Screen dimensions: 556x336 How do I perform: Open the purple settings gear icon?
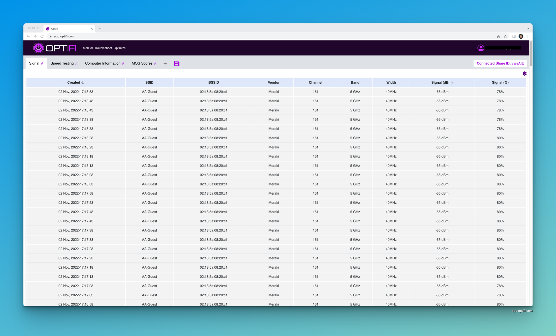pos(524,74)
